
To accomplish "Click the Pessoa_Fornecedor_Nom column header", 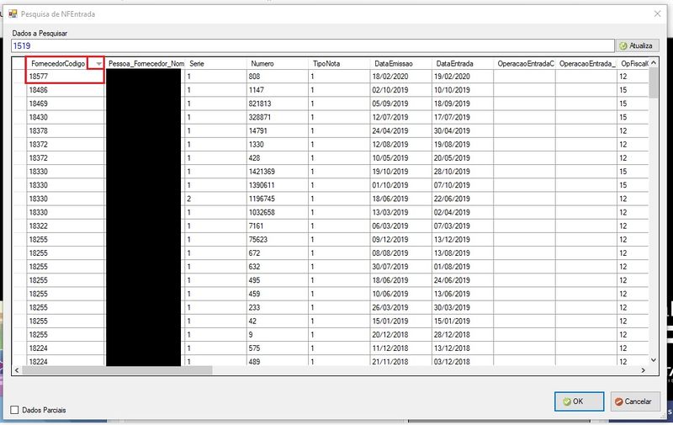I will pos(146,63).
